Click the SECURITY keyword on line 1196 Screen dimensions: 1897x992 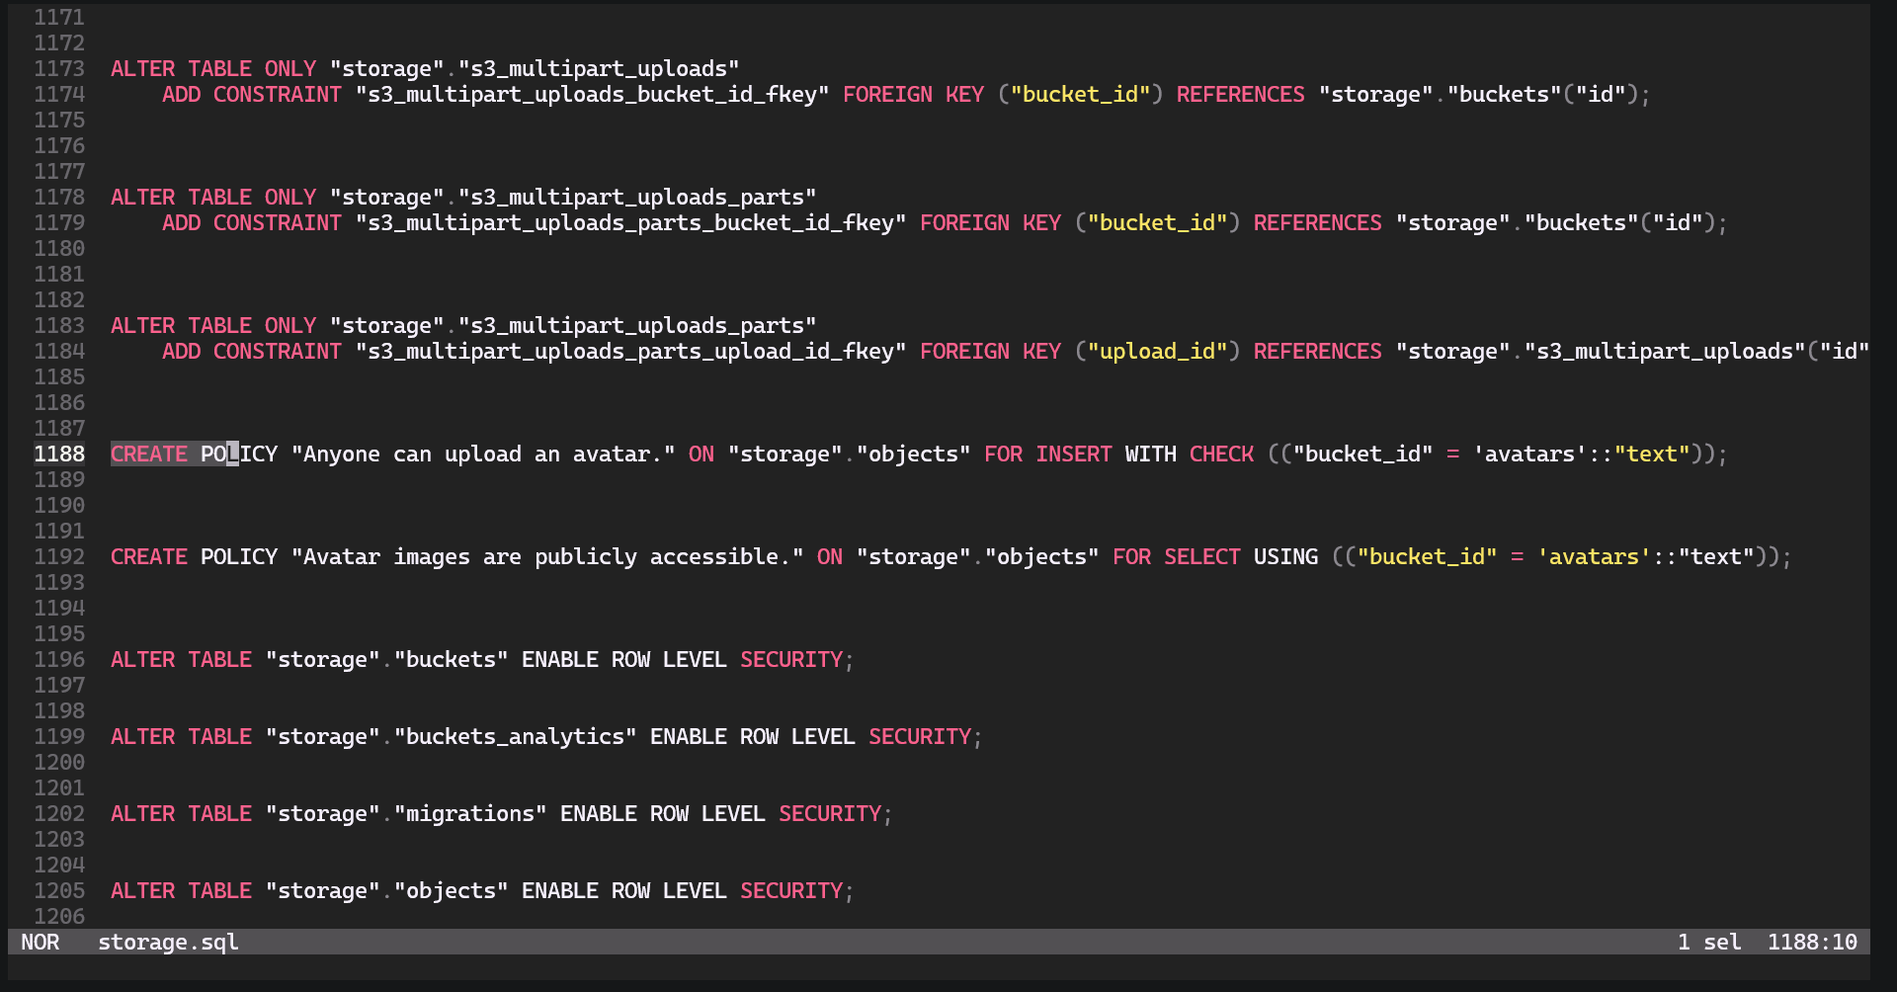coord(792,659)
